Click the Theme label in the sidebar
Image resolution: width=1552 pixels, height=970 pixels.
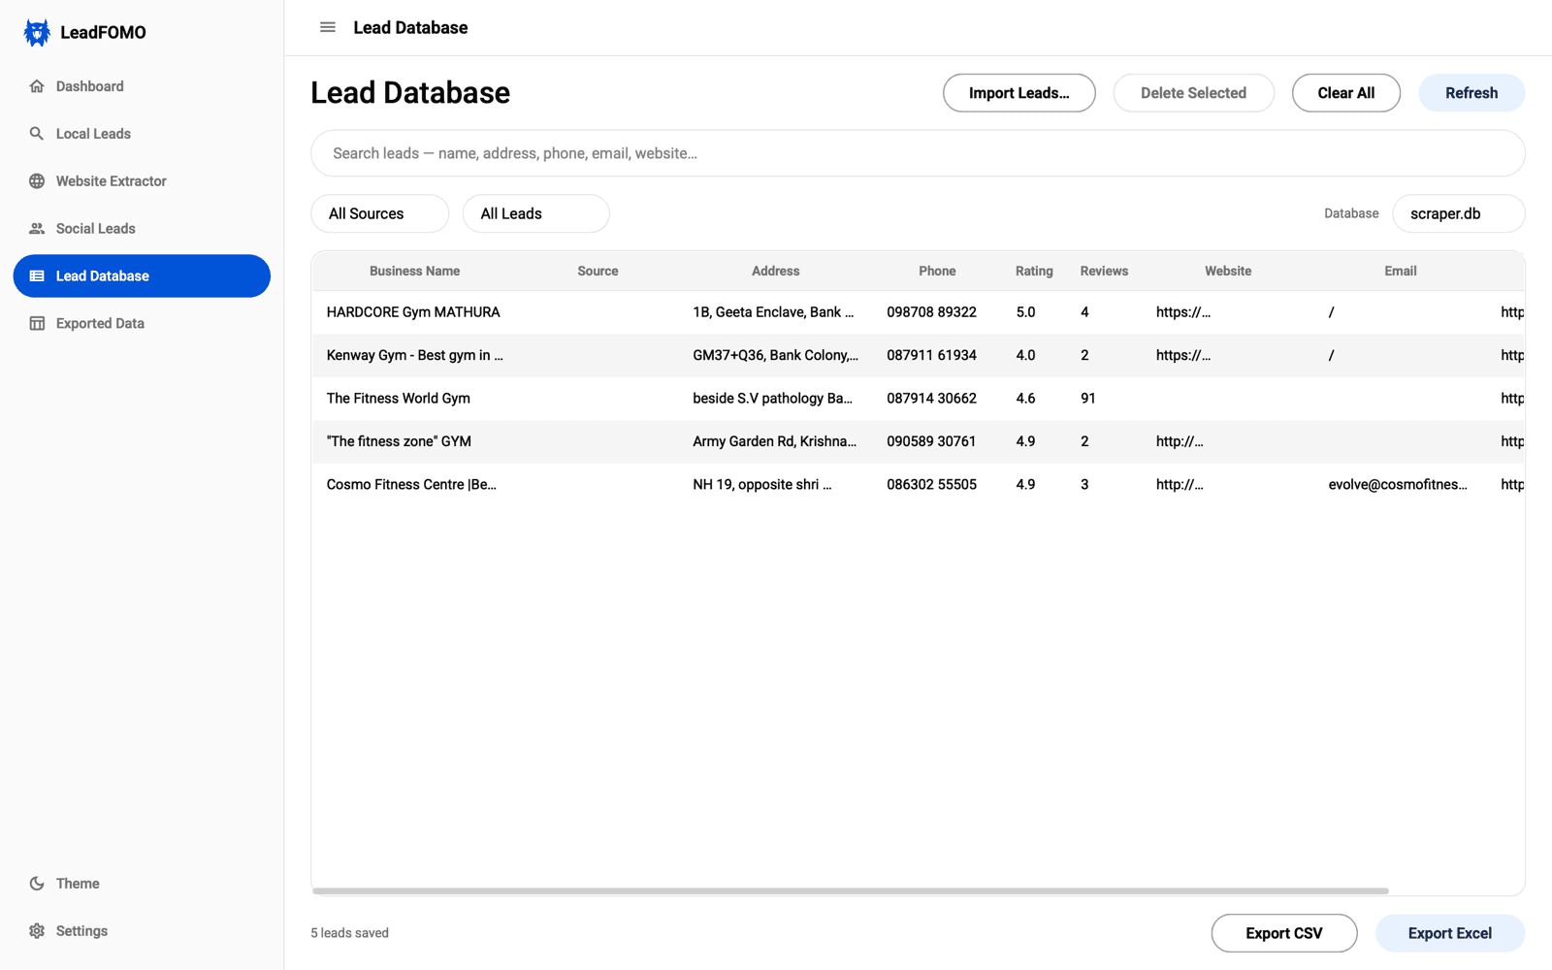click(78, 884)
